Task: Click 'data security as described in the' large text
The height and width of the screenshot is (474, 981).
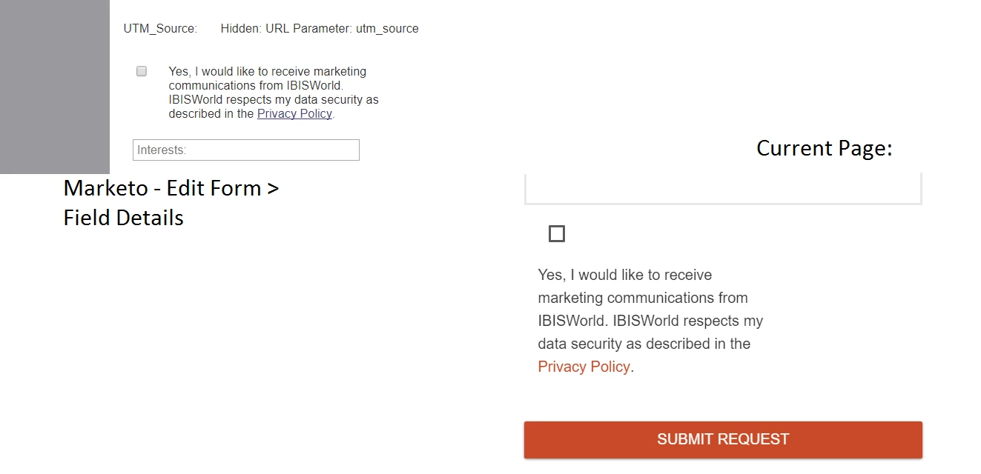Action: (644, 344)
